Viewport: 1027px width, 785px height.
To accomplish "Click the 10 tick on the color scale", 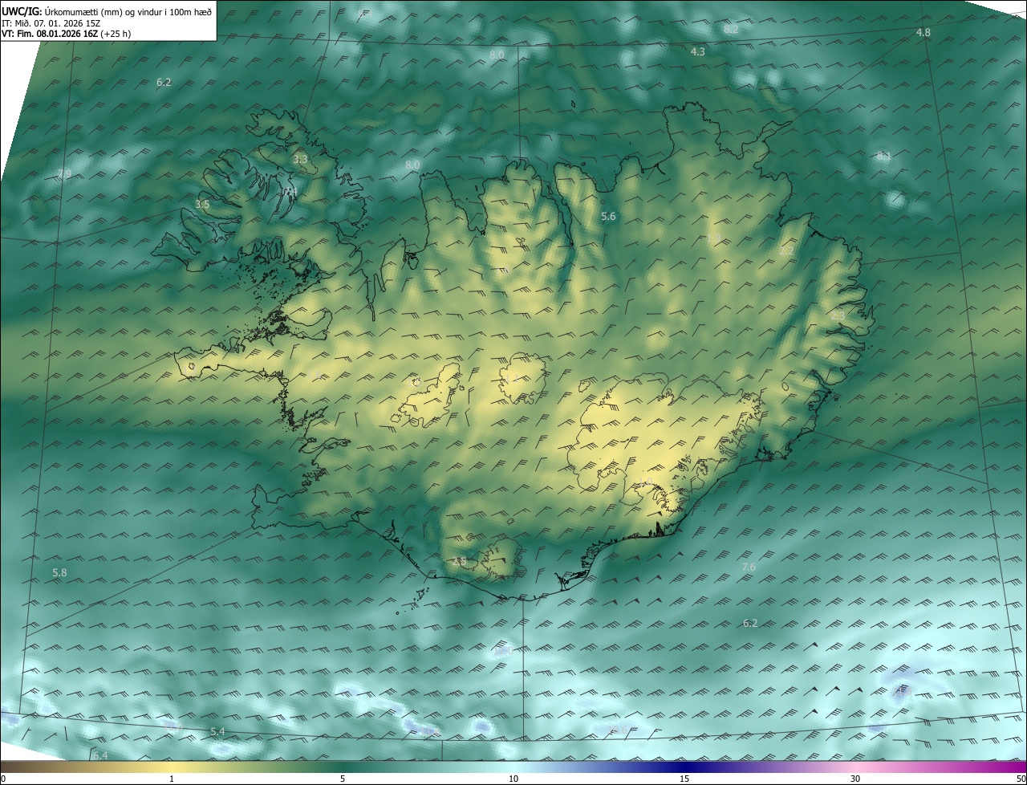I will (513, 779).
